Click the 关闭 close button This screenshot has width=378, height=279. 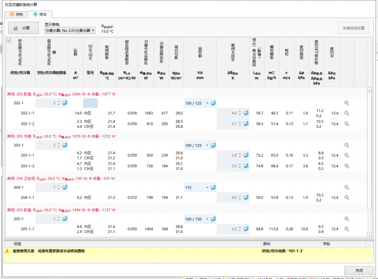(359, 271)
